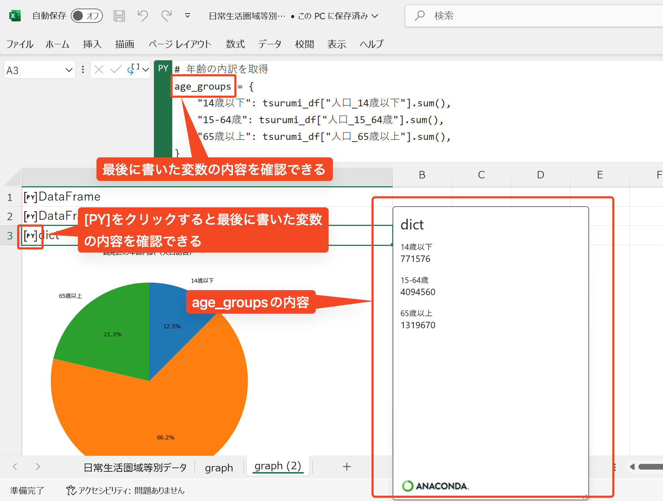Click the Save floppy disk icon
This screenshot has width=663, height=501.
click(x=119, y=16)
